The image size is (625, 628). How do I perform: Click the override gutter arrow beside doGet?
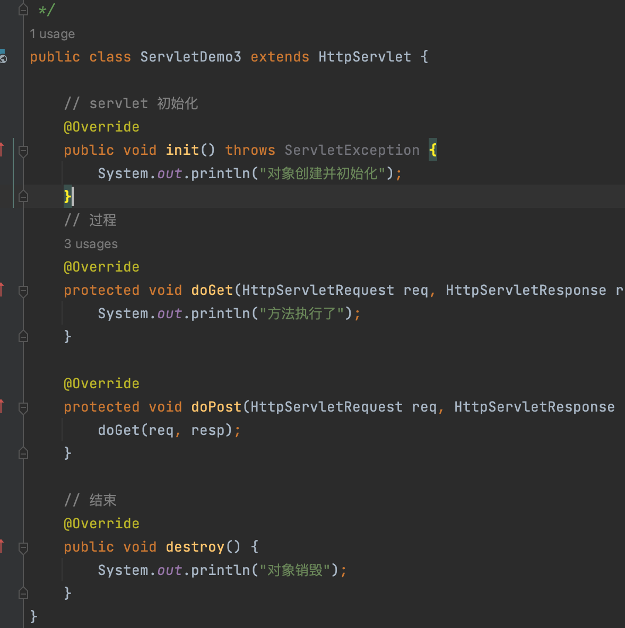click(2, 290)
